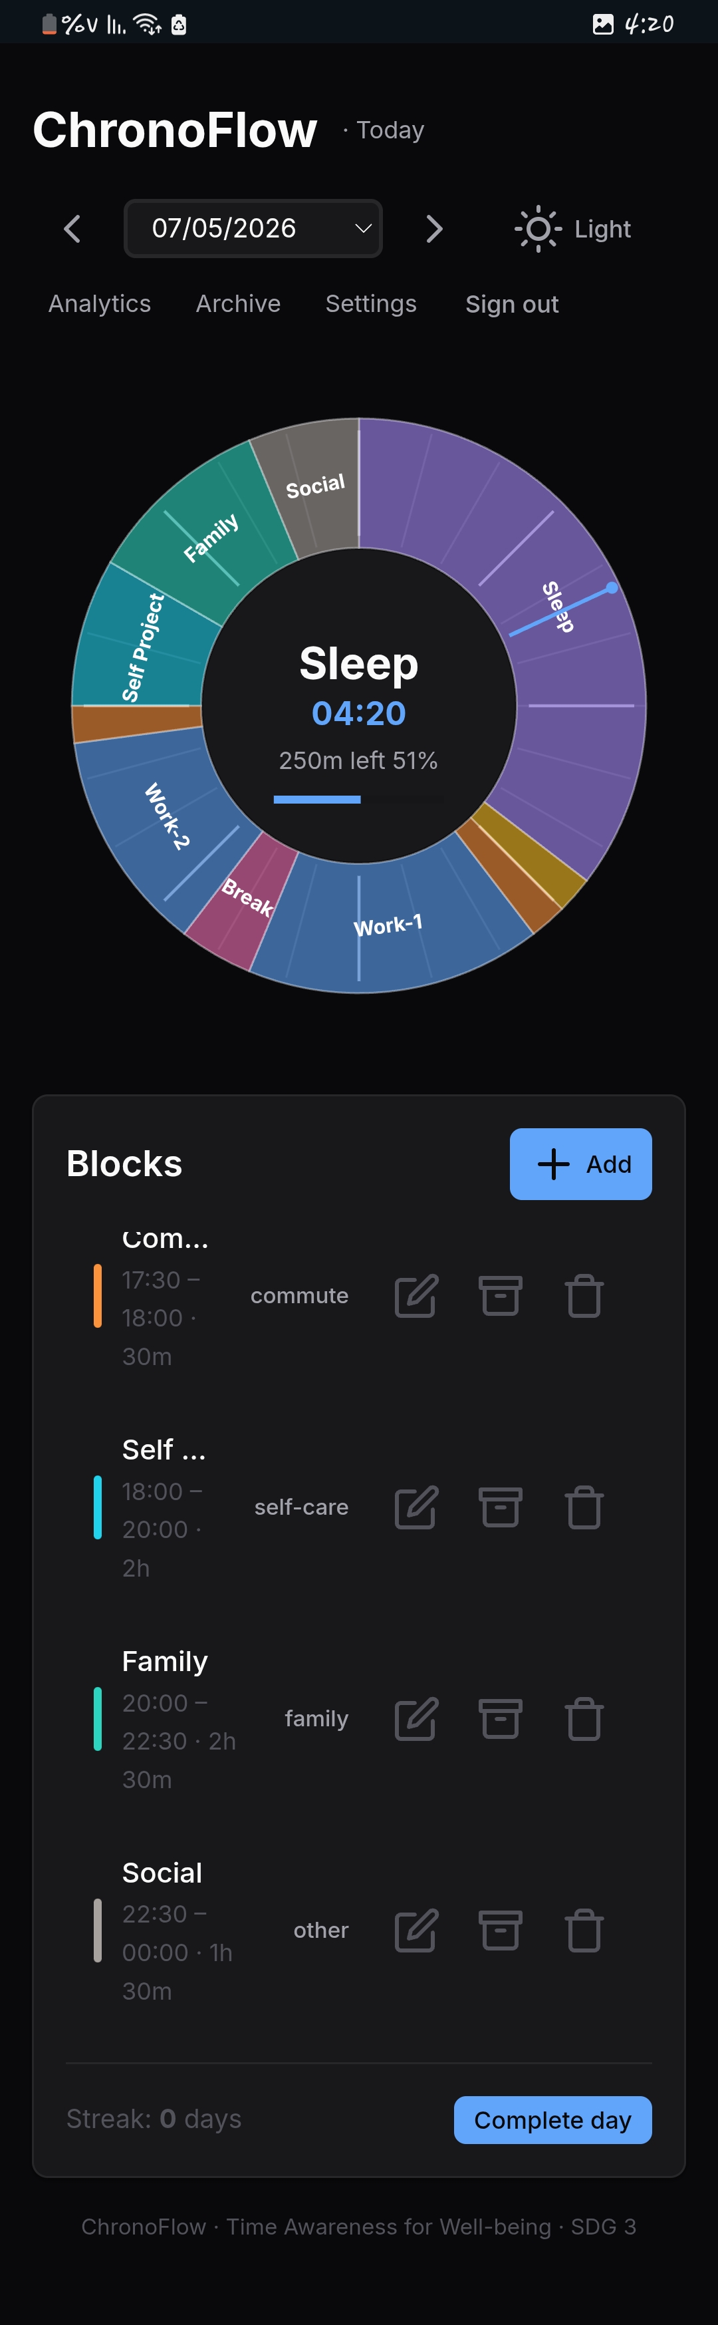
Task: Delete the Social block
Action: [584, 1930]
